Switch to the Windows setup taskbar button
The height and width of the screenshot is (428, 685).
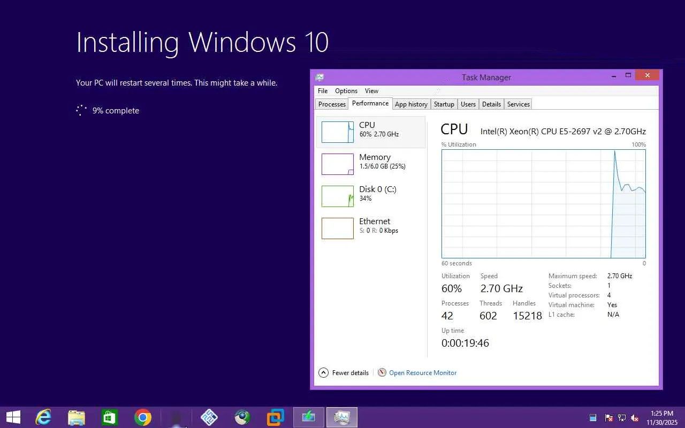coord(309,417)
